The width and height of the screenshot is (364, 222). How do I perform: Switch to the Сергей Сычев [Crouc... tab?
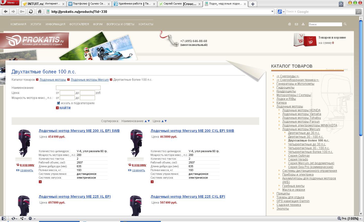(x=180, y=4)
